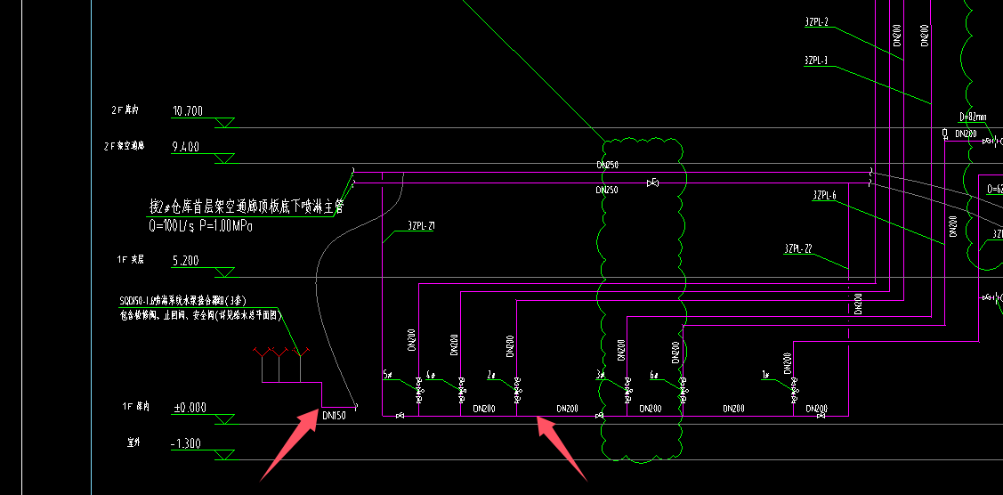This screenshot has width=1003, height=495.
Task: Click the 3ZPL-3 riser label
Action: click(817, 61)
